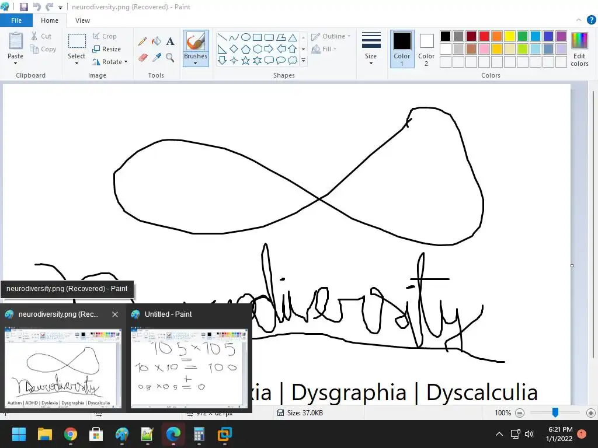Screen dimensions: 598x448
Task: Expand the Select dropdown arrow
Action: [x=77, y=63]
